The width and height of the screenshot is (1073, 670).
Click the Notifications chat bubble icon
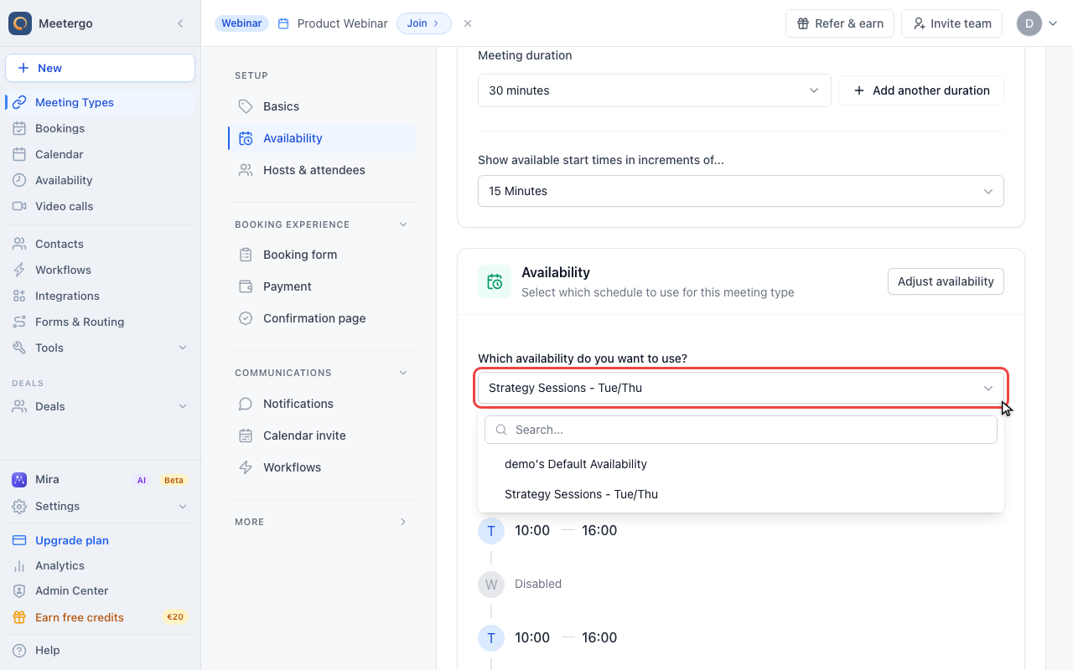click(246, 404)
